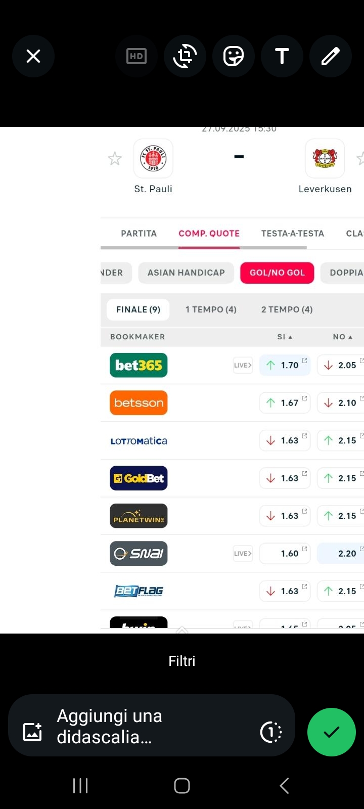Screen dimensions: 364x809
Task: Tap the Snai LIVE badge
Action: (x=243, y=554)
